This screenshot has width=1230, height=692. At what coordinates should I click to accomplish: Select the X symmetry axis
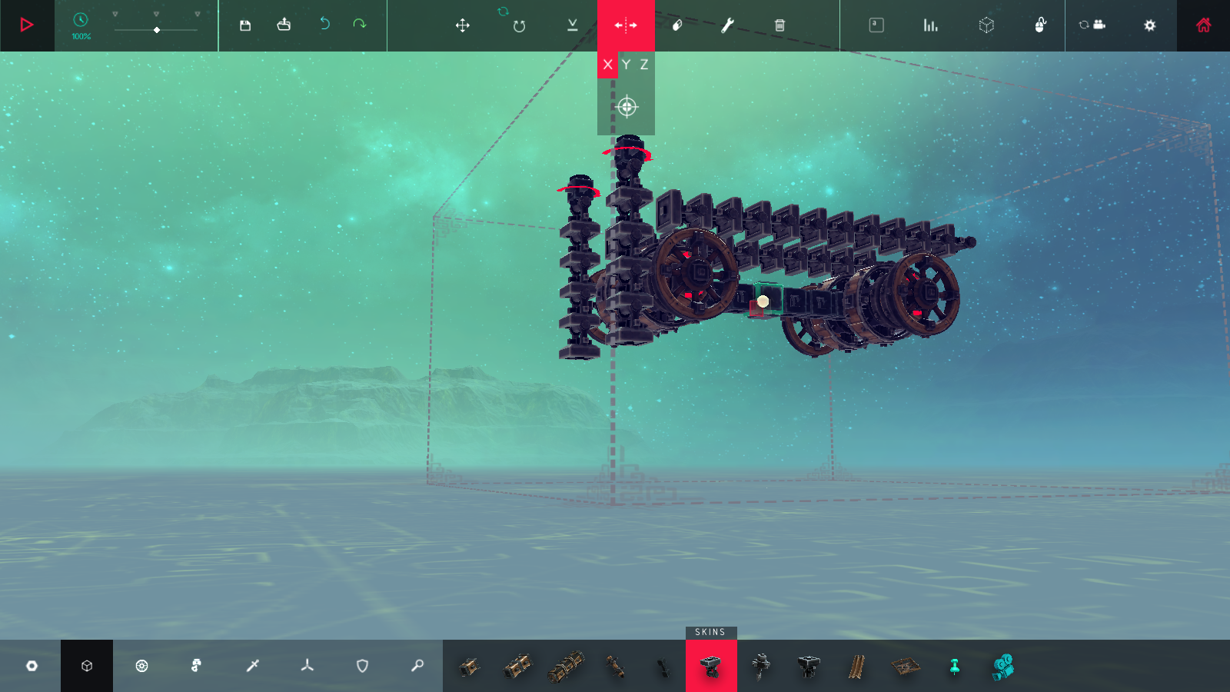click(607, 65)
